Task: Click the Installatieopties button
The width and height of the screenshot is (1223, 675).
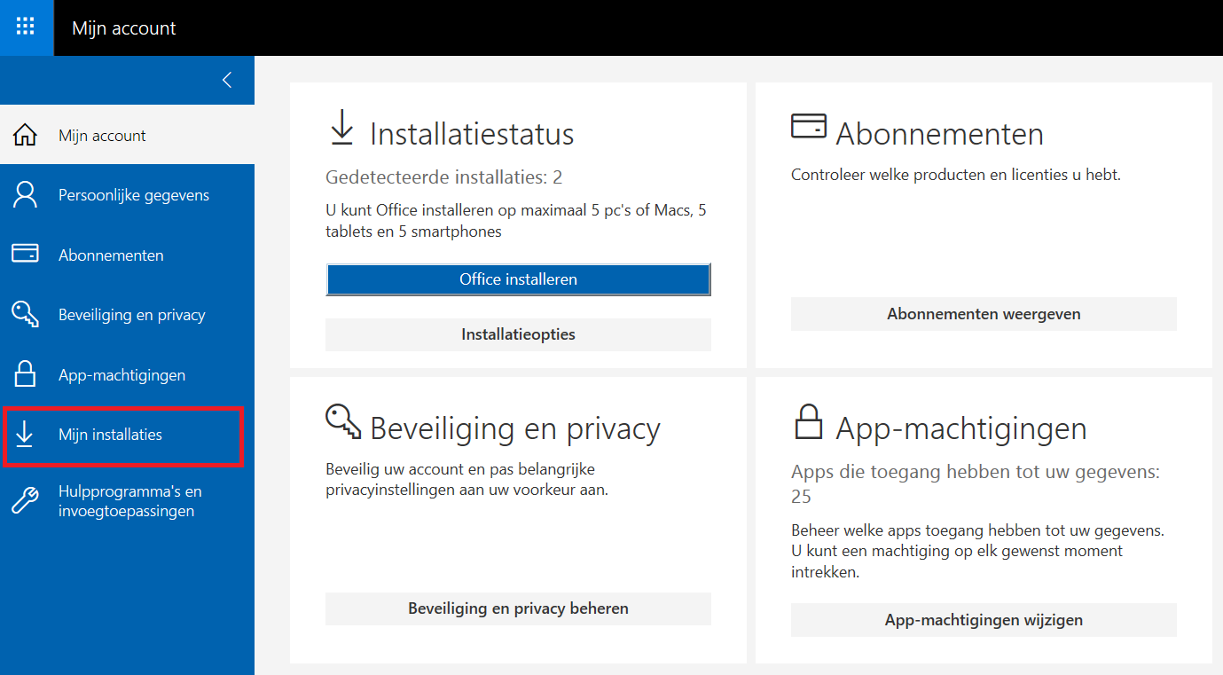Action: [x=518, y=334]
